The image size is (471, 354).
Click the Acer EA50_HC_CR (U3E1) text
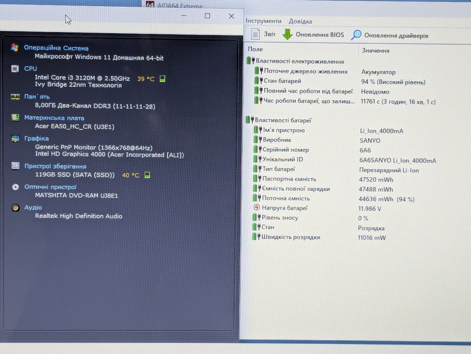pos(75,126)
